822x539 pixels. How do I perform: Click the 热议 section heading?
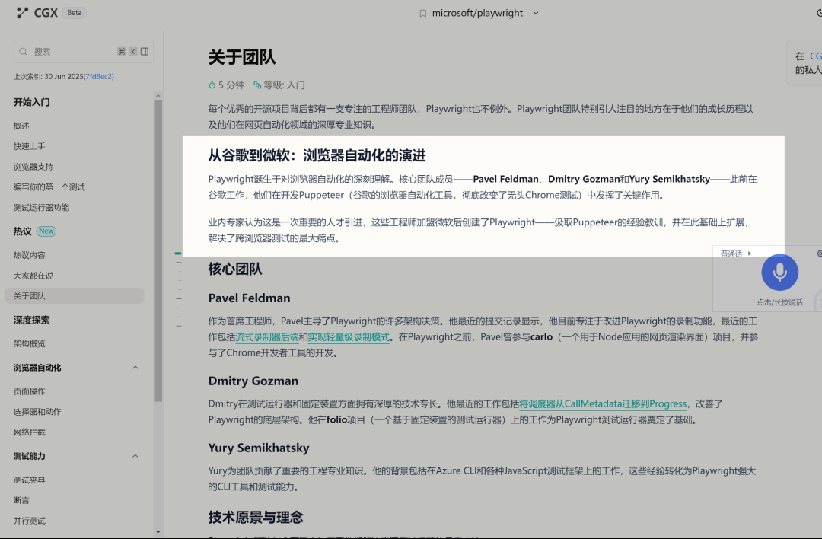coord(23,231)
